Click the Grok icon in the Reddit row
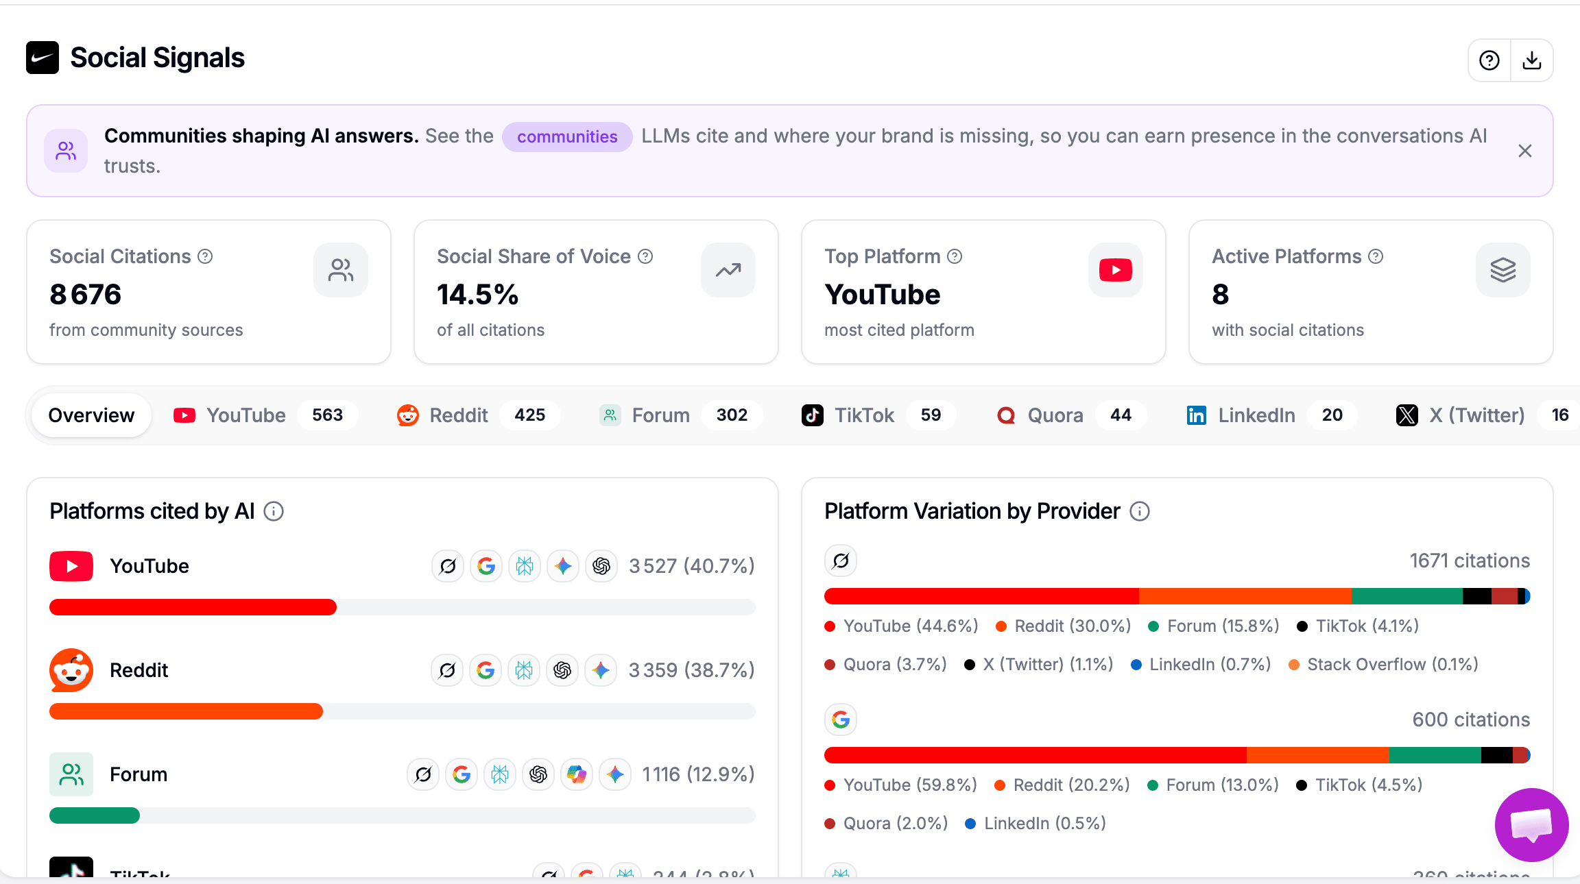Viewport: 1580px width, 884px height. [447, 670]
